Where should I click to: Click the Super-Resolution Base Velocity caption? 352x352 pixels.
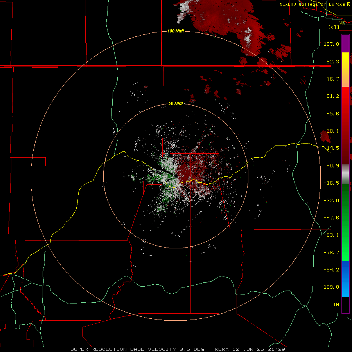pyautogui.click(x=178, y=349)
